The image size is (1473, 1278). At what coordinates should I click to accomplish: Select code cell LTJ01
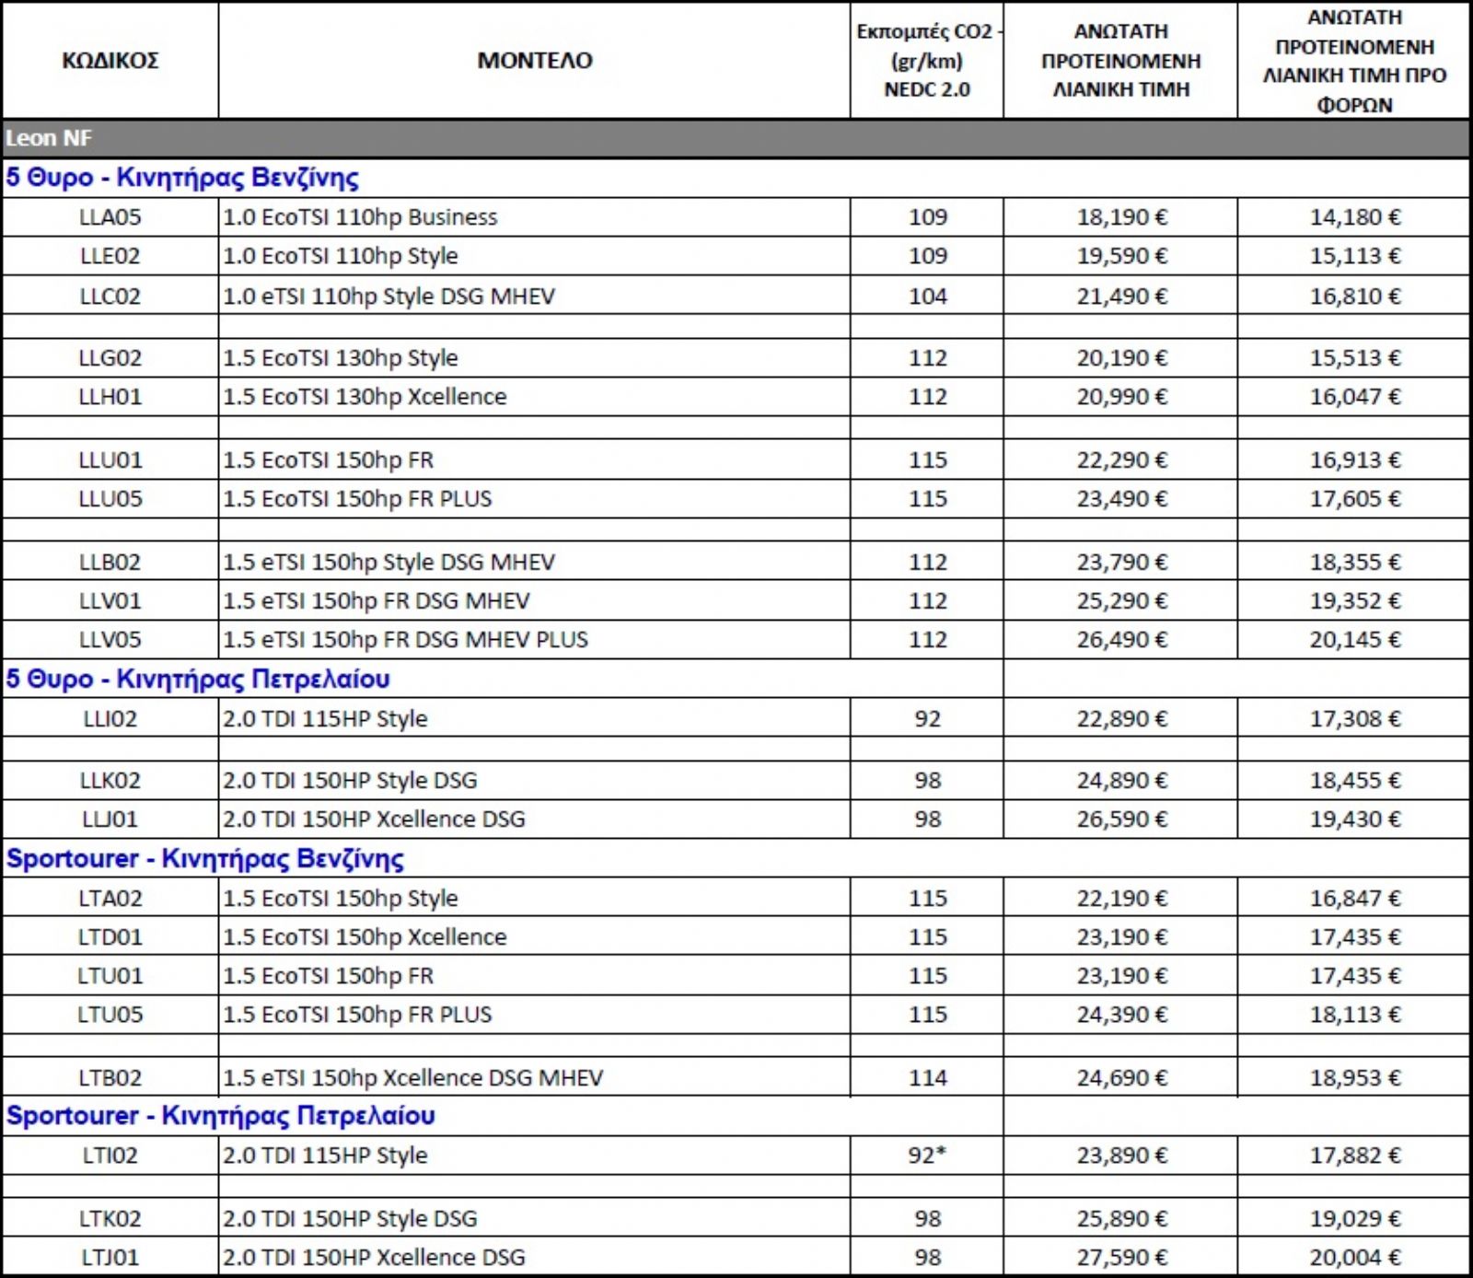click(110, 1258)
